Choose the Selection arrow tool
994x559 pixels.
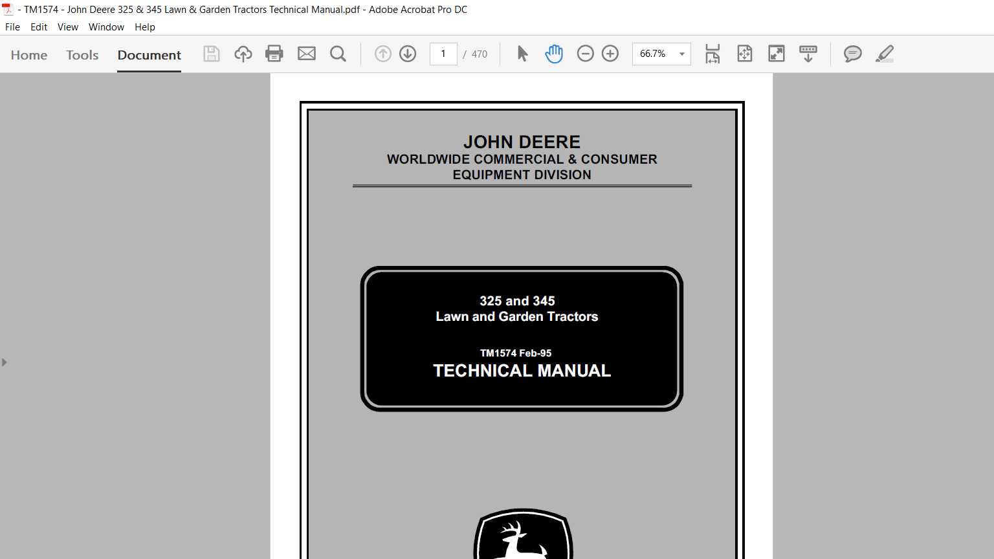523,54
